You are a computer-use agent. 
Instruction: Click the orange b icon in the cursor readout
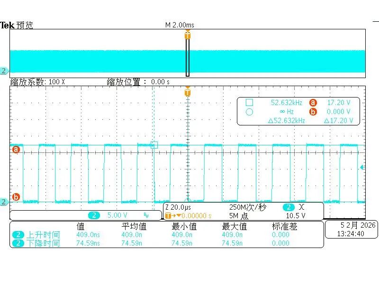click(x=313, y=112)
